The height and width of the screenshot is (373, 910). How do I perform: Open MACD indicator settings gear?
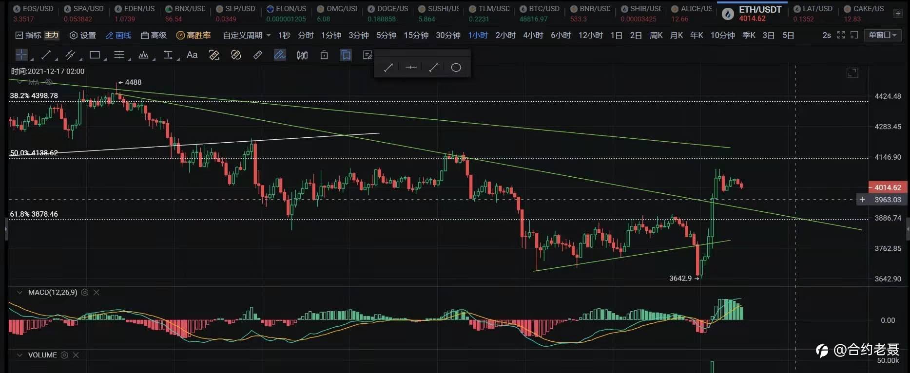tap(85, 292)
